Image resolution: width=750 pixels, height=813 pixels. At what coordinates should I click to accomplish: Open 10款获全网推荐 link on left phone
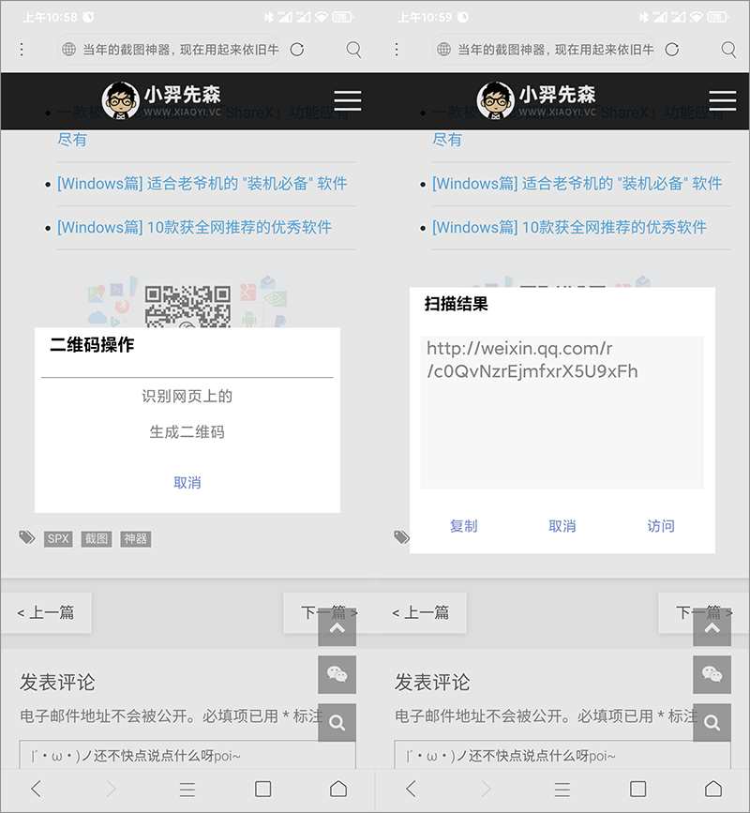[x=194, y=227]
